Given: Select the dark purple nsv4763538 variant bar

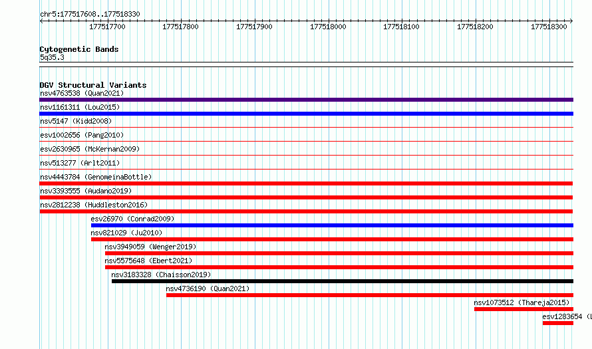Looking at the screenshot, I should pyautogui.click(x=306, y=100).
